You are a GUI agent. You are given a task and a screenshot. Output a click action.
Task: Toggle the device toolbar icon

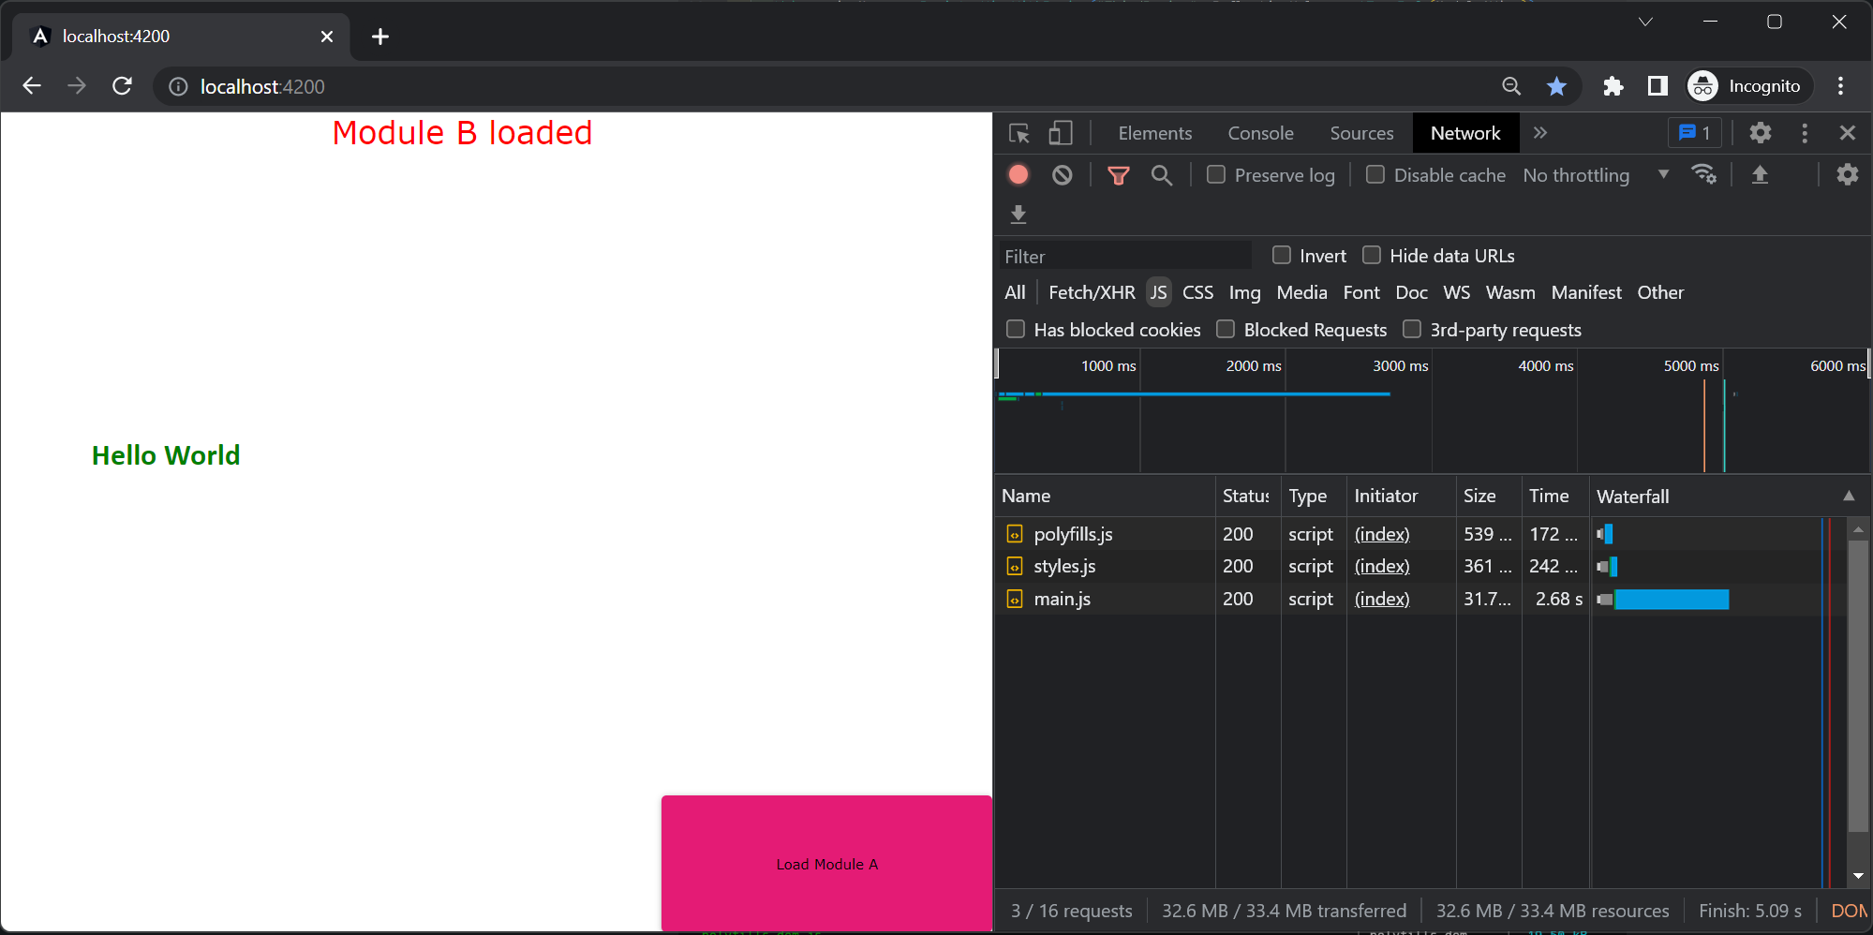pos(1060,133)
